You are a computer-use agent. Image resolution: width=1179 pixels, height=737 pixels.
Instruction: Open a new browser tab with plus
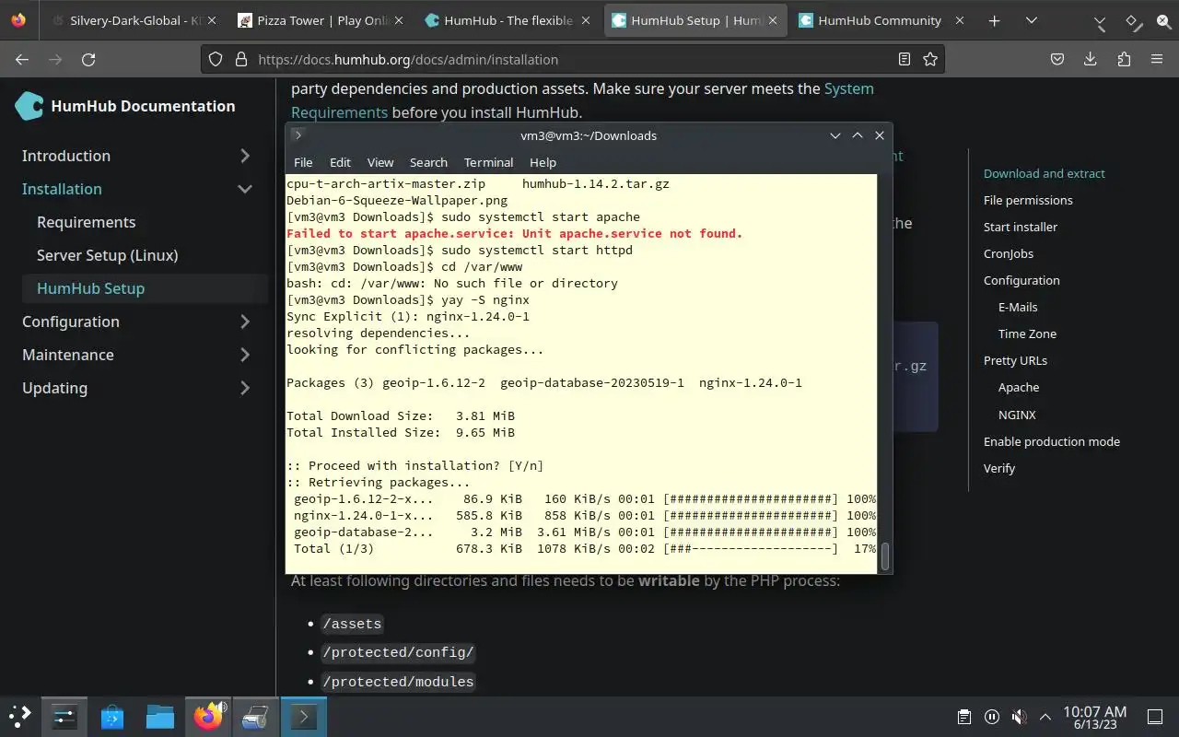(x=994, y=20)
